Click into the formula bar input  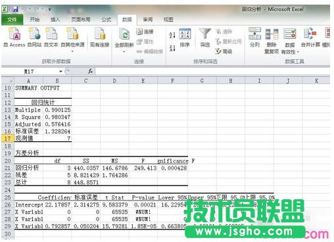212,71
